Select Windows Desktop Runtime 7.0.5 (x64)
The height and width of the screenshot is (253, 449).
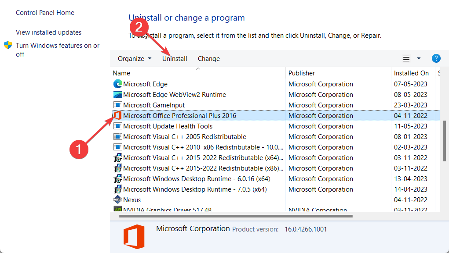point(195,189)
